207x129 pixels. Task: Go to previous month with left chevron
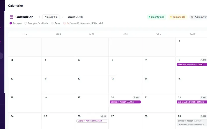tap(39, 17)
